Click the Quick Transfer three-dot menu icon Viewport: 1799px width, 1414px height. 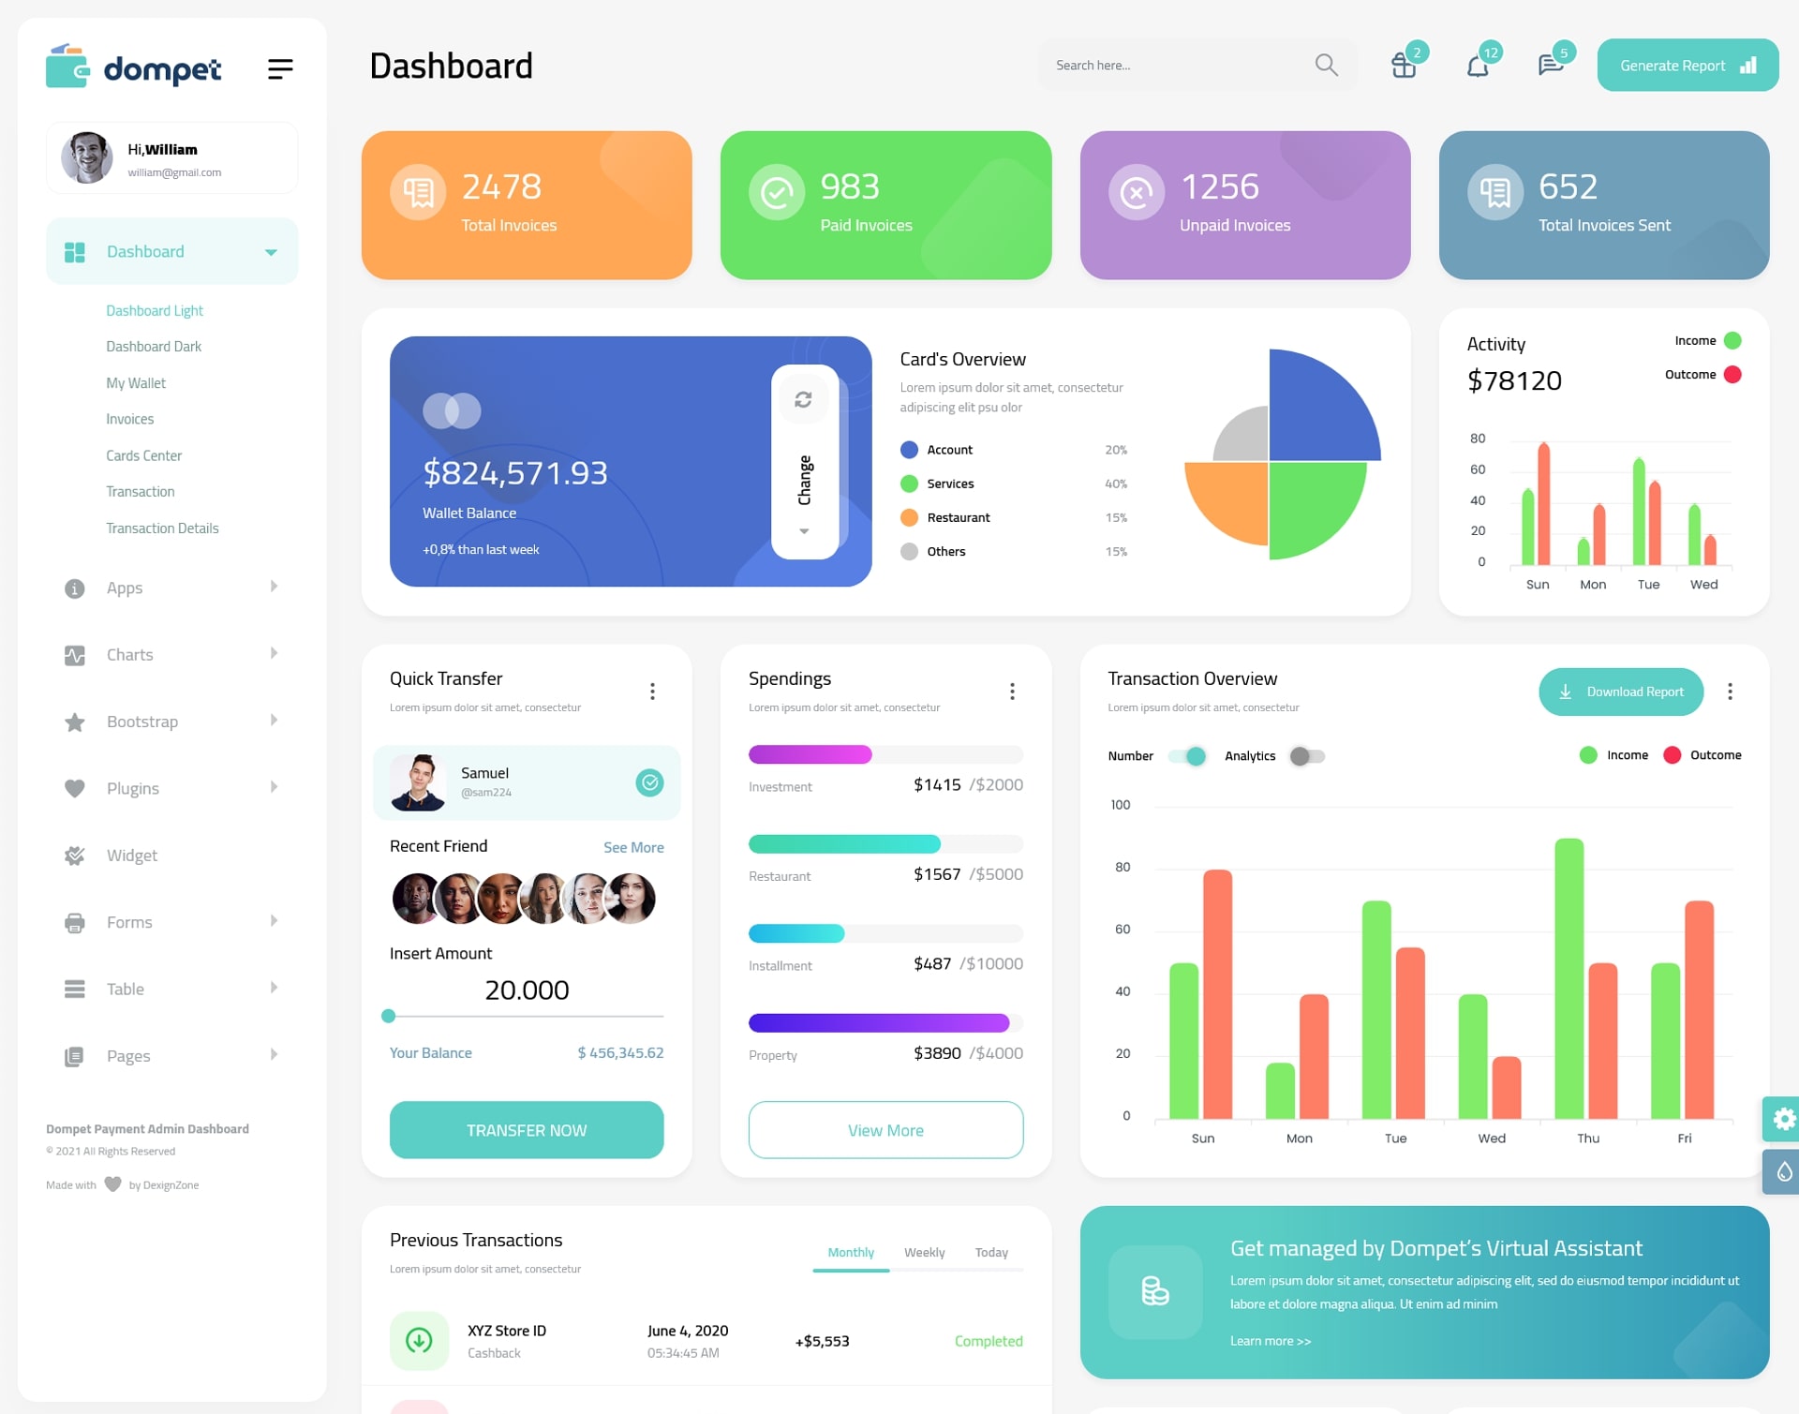coord(651,692)
